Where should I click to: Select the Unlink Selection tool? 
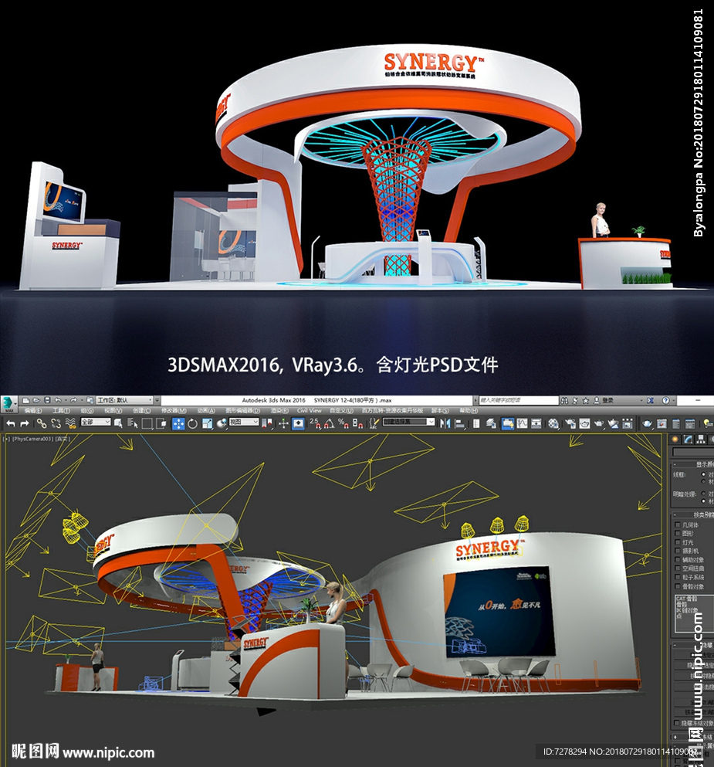click(56, 423)
